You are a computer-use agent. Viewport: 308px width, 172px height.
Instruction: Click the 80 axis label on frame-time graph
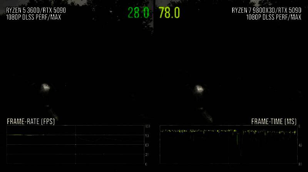pyautogui.click(x=300, y=164)
